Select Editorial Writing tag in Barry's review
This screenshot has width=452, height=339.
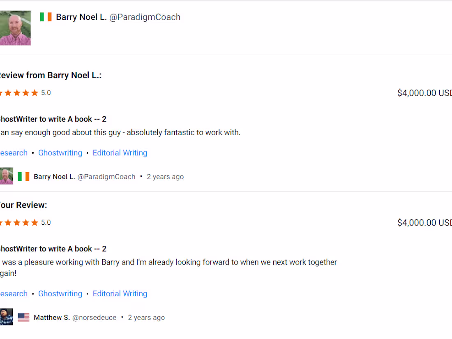pyautogui.click(x=120, y=153)
